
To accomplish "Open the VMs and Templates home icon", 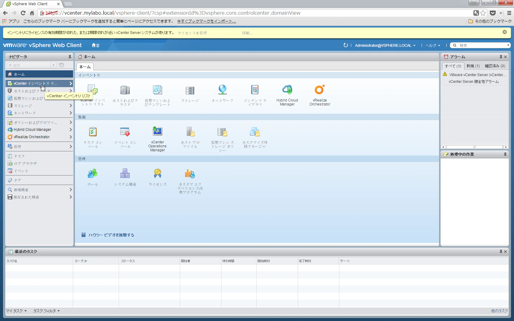I will tap(157, 90).
